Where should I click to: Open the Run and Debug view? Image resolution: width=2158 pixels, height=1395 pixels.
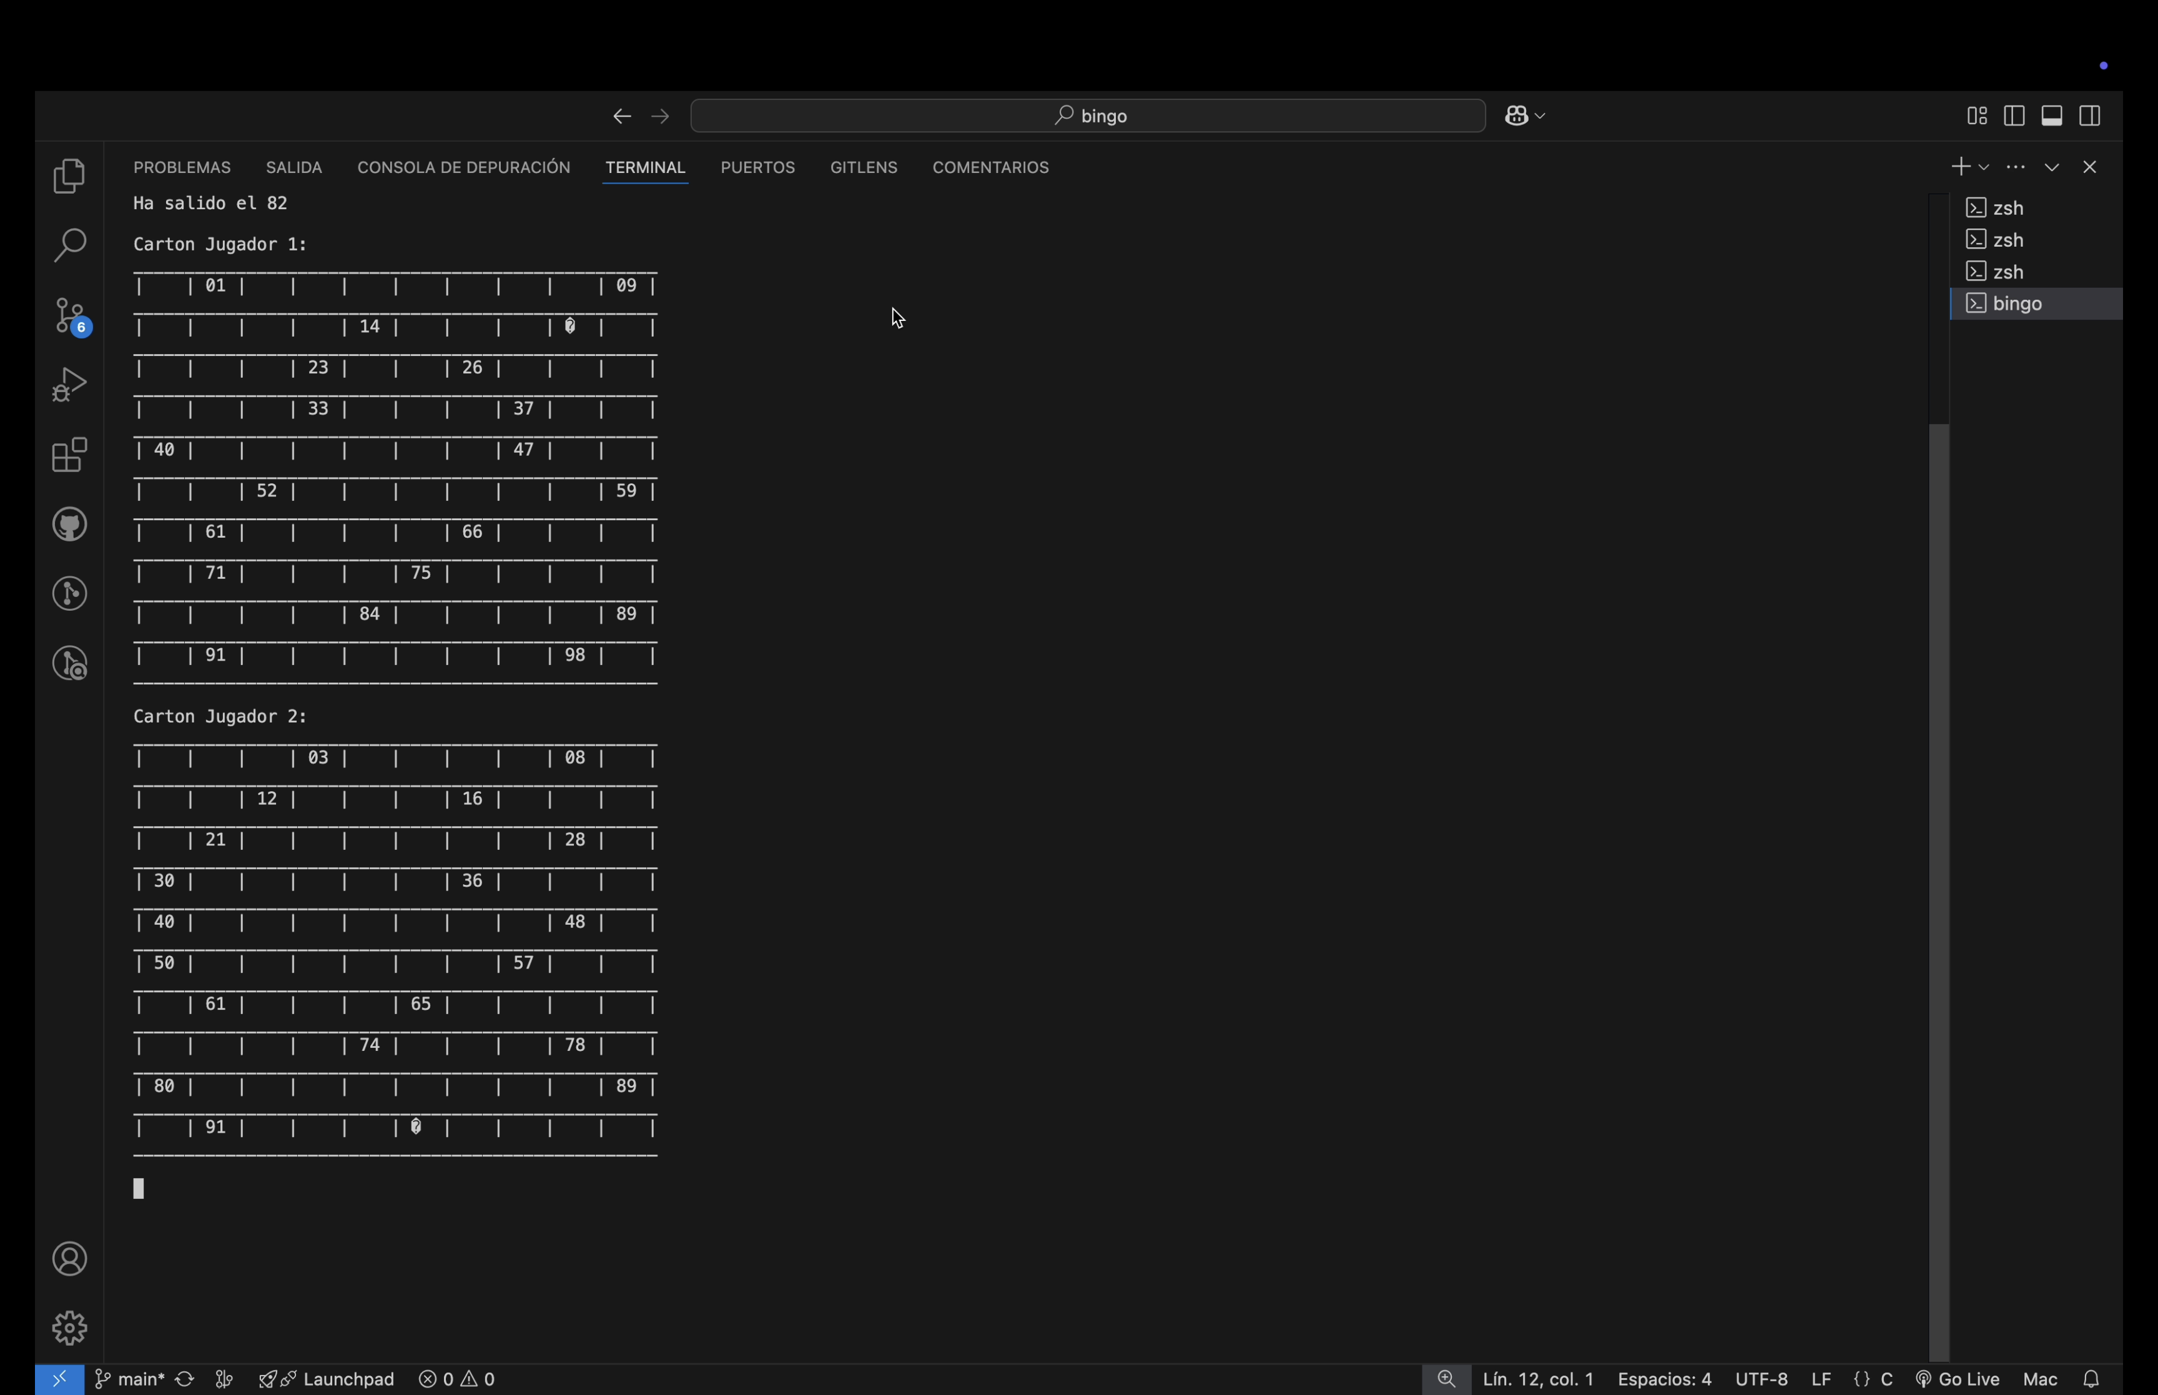70,385
